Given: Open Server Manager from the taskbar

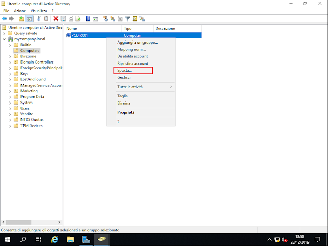Looking at the screenshot, I should 86,239.
